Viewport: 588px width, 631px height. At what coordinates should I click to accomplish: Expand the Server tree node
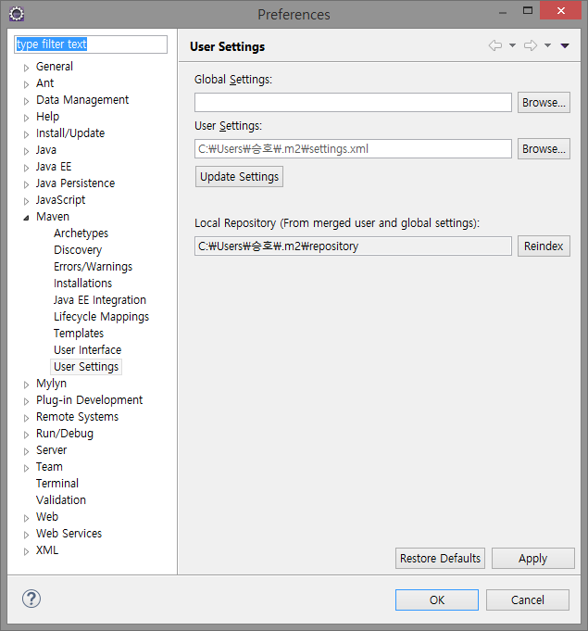pyautogui.click(x=26, y=451)
